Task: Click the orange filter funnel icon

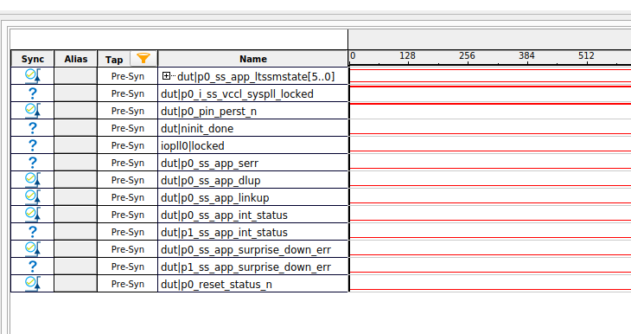Action: point(143,58)
